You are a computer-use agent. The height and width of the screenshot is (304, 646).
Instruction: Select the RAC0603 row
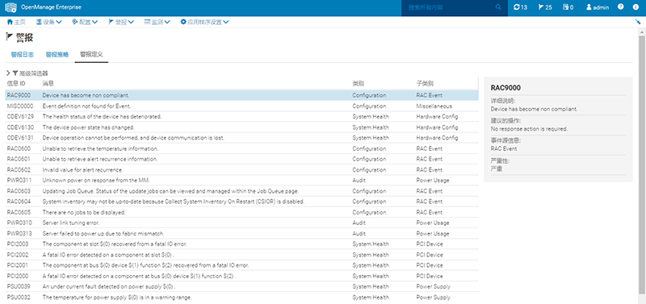tap(241, 191)
